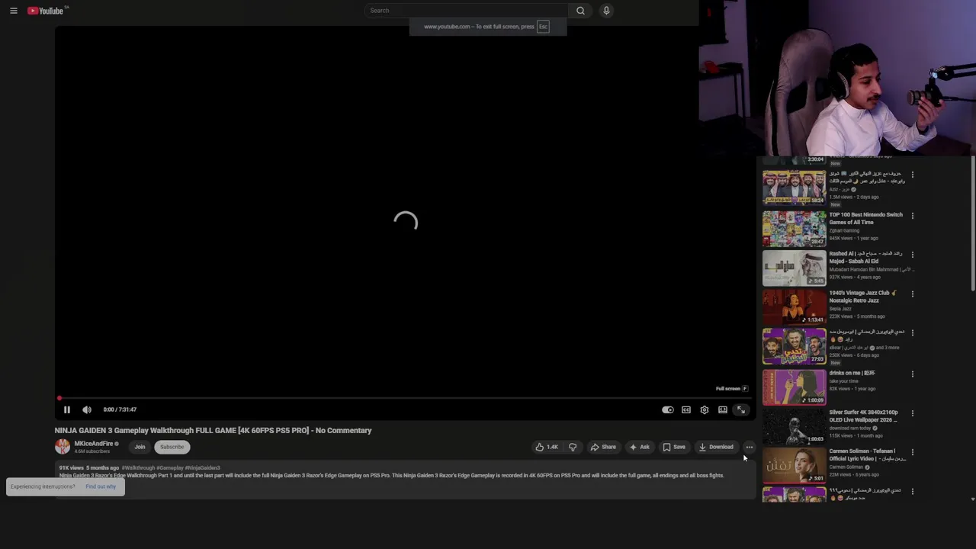Open Rashed Al Majed - Sabah Al Eid thumbnail
Image resolution: width=976 pixels, height=549 pixels.
click(794, 268)
